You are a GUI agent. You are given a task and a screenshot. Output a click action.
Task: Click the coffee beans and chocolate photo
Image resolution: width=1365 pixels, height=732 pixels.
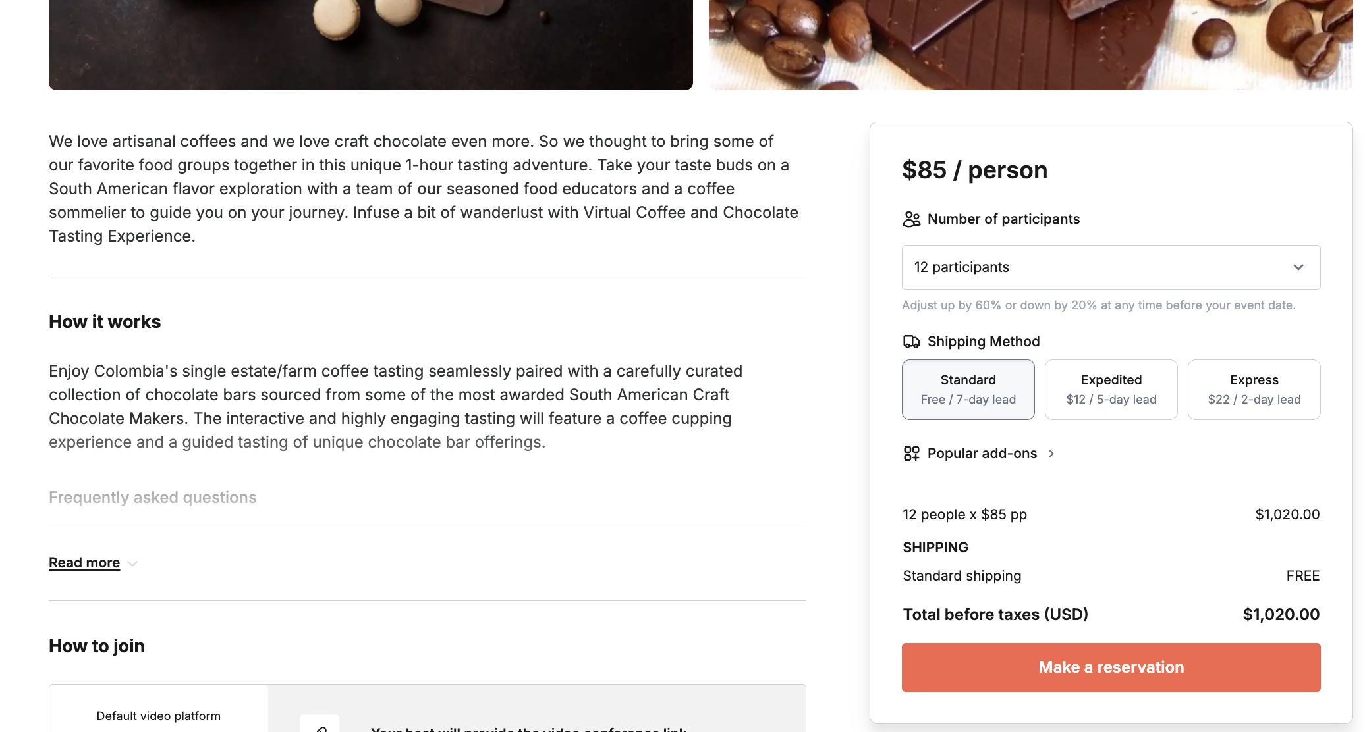[1030, 45]
